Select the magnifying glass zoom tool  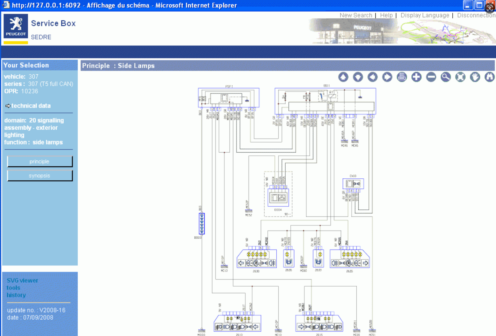[446, 77]
